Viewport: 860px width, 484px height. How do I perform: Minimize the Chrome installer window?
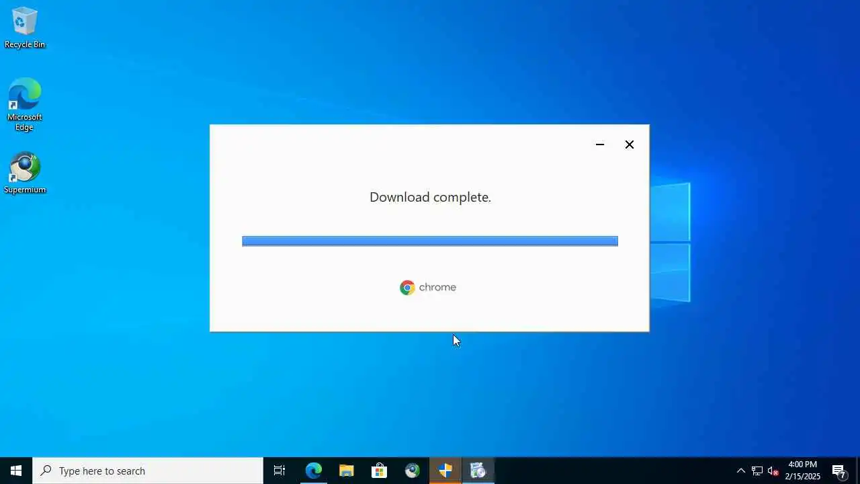pyautogui.click(x=600, y=145)
